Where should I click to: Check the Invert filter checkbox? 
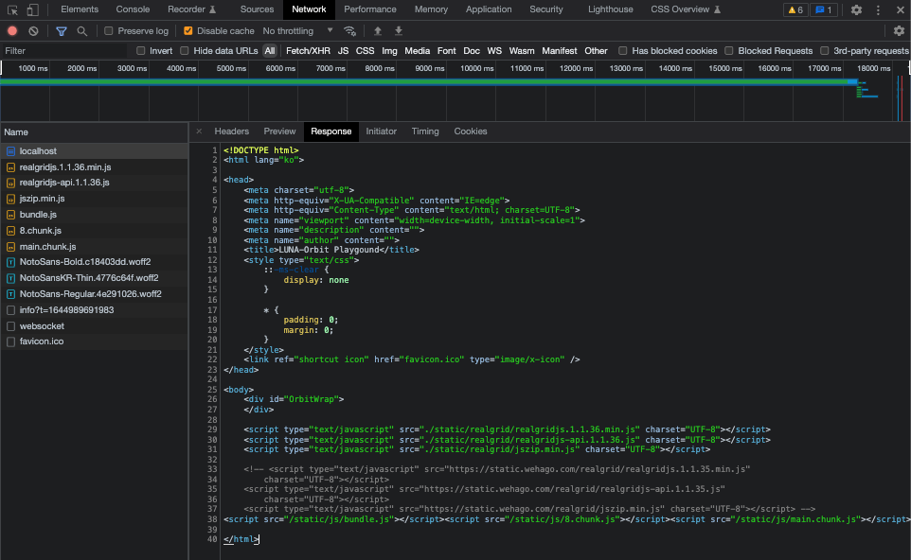(140, 51)
